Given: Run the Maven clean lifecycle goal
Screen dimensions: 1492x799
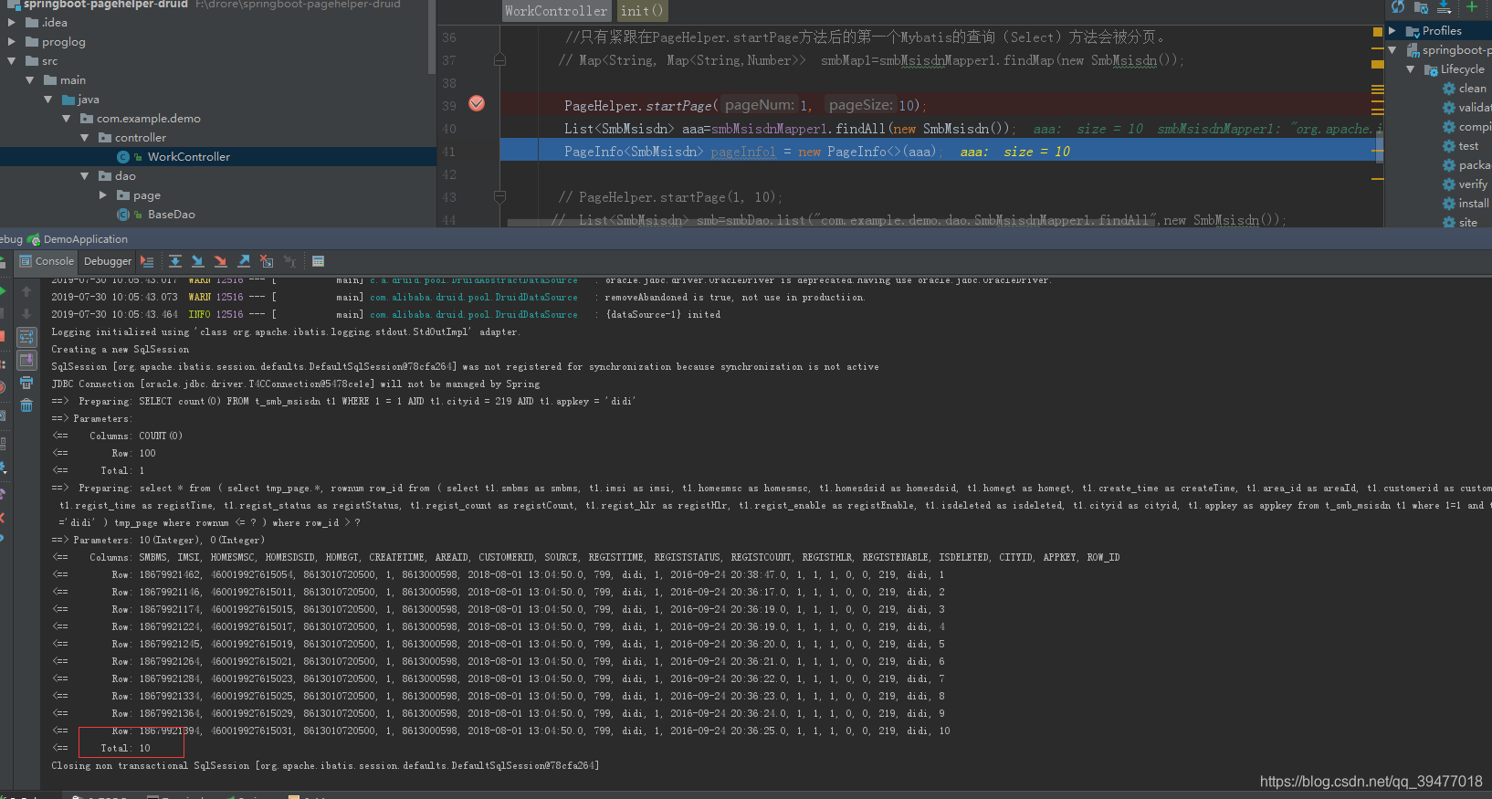Looking at the screenshot, I should (1466, 89).
